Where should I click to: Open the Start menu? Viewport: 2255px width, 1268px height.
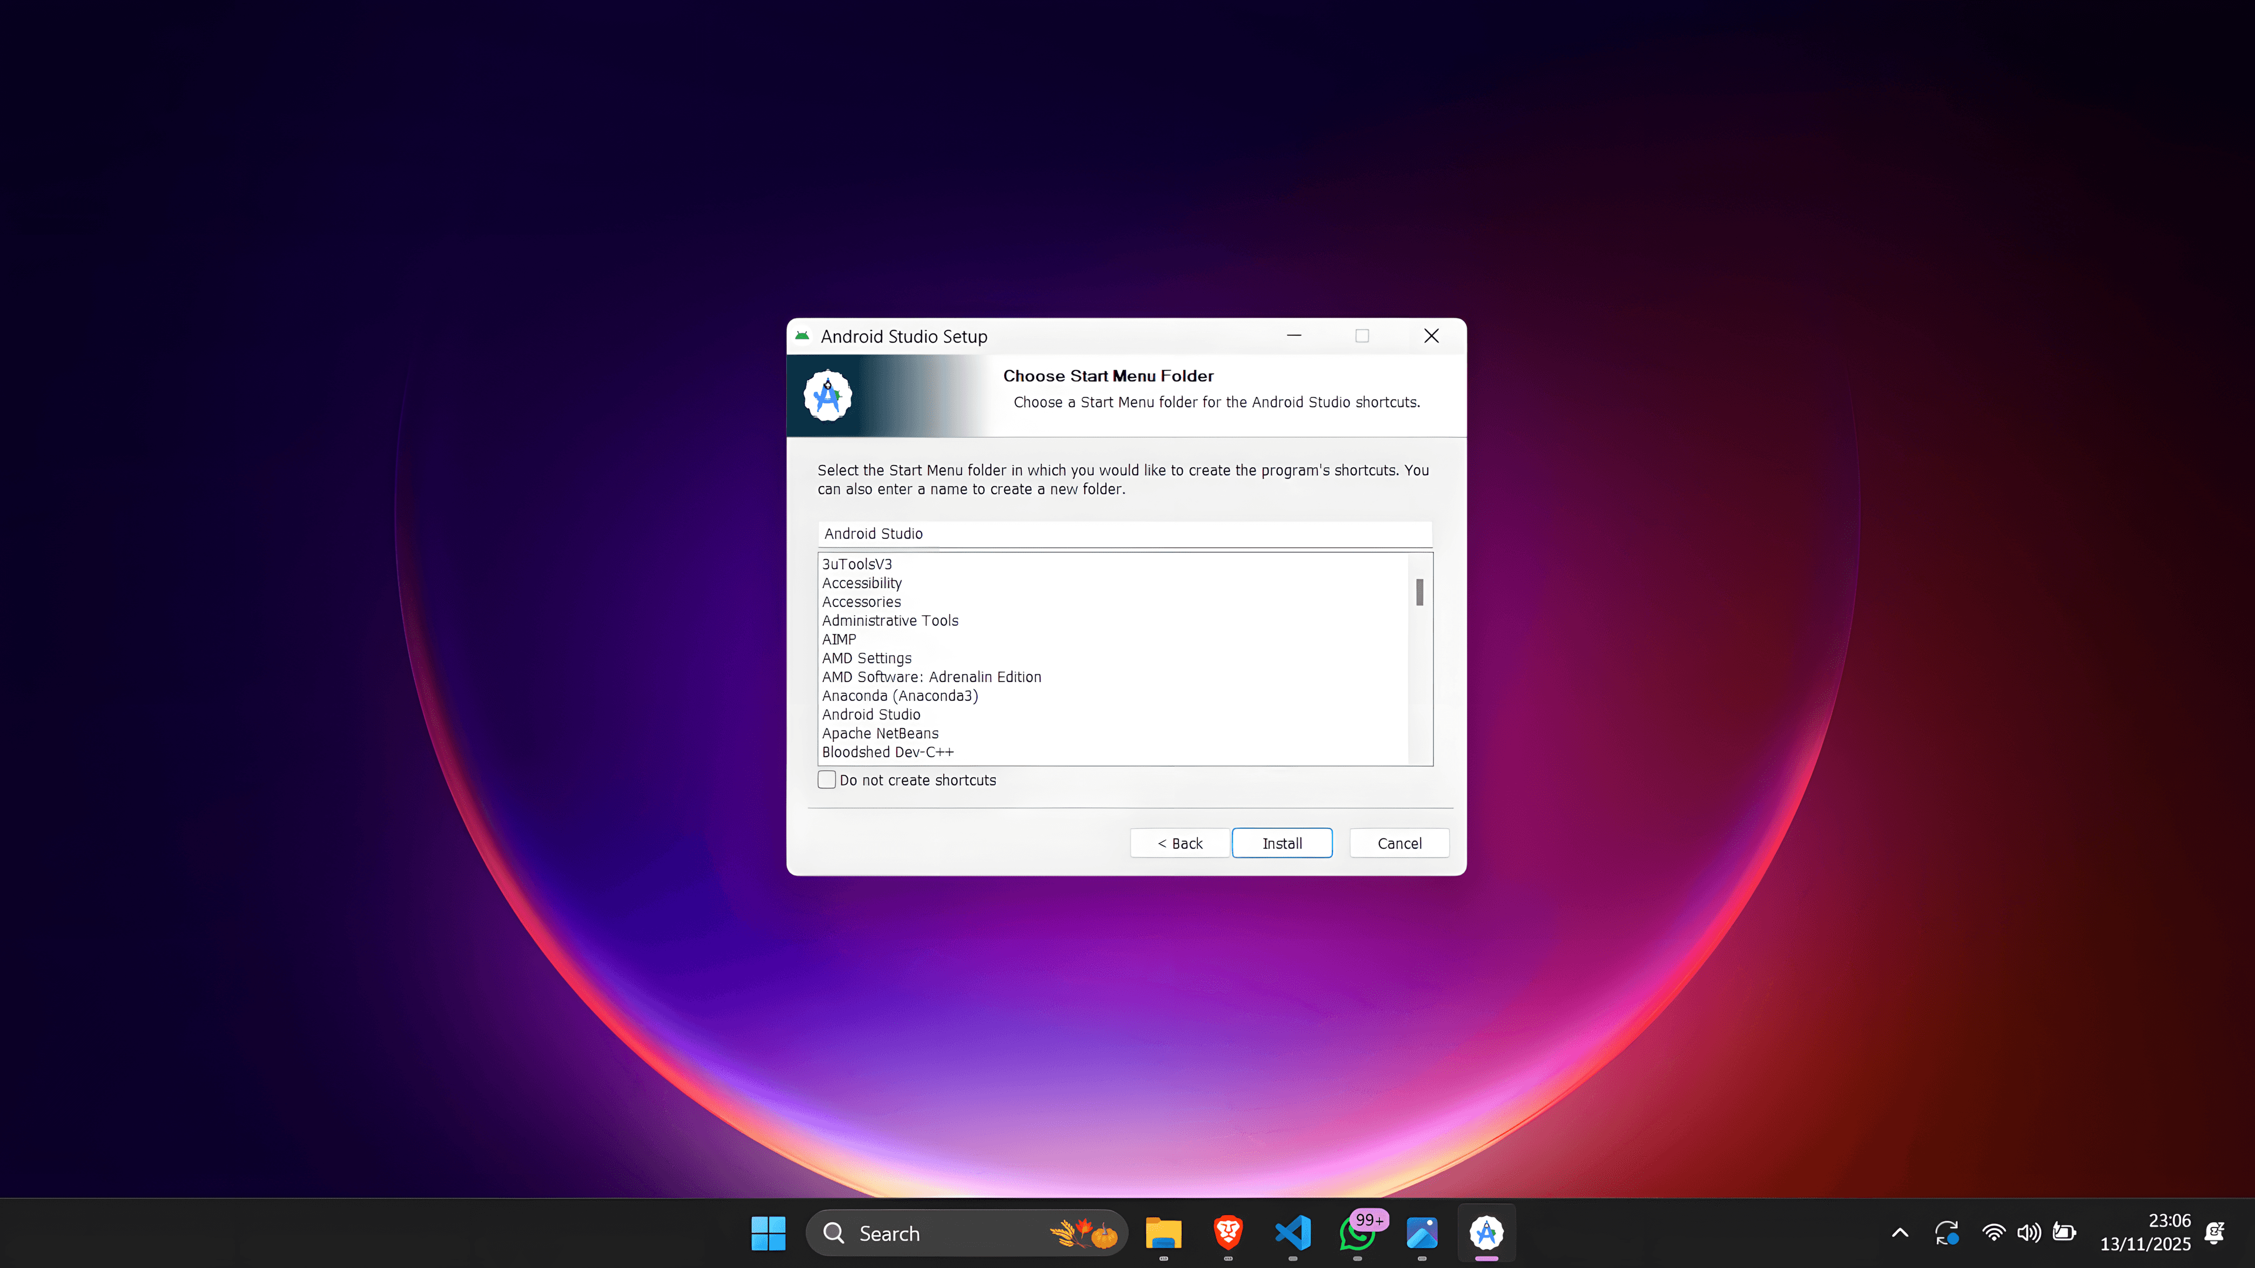(x=768, y=1233)
